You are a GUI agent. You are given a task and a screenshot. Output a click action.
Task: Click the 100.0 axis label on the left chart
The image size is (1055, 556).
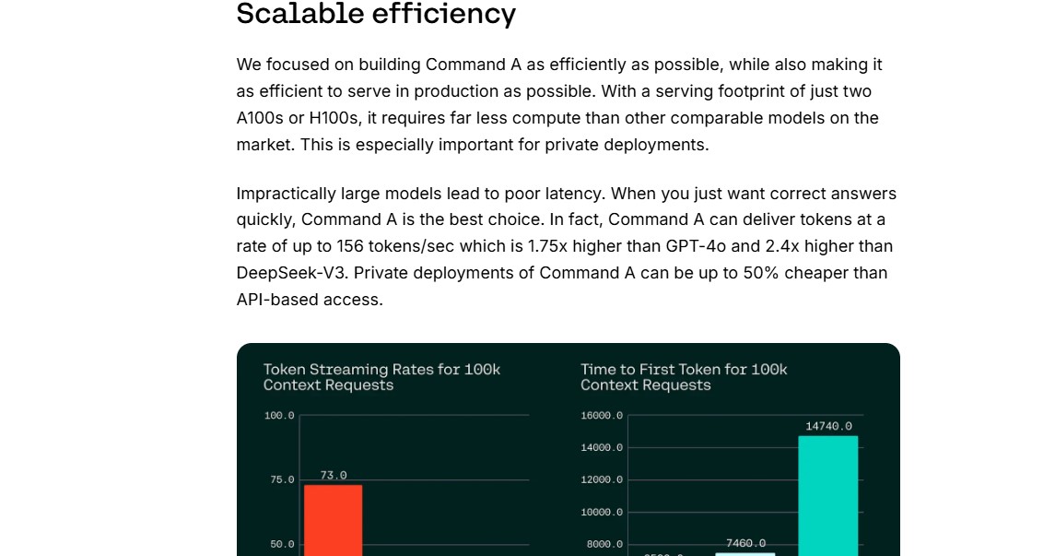point(279,415)
